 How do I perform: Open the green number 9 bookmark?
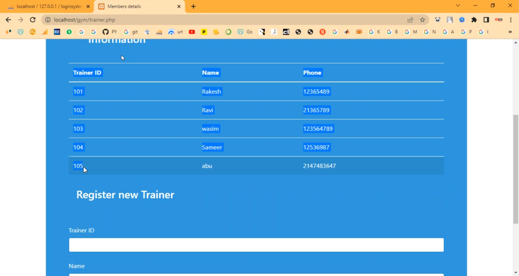69,32
